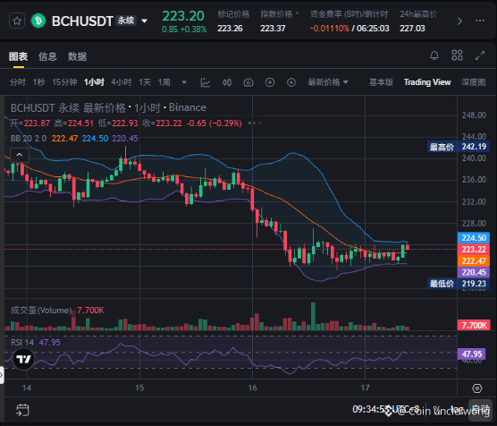Viewport: 497px width, 426px height.
Task: Click the BCHUSDT 永续 chart title legend
Action: [108, 107]
